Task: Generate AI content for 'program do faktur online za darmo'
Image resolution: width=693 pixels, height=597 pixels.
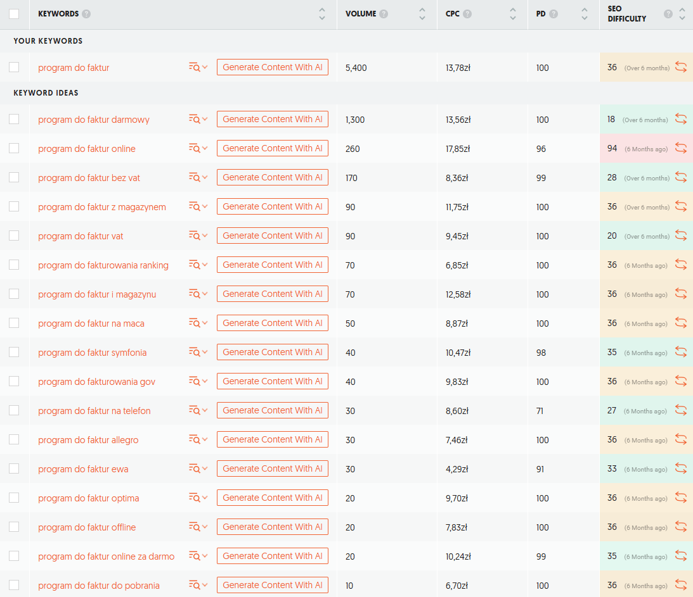Action: (x=273, y=556)
